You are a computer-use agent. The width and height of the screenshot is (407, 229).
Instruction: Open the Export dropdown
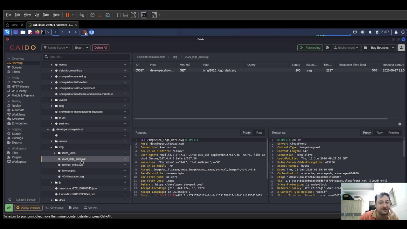point(82,48)
